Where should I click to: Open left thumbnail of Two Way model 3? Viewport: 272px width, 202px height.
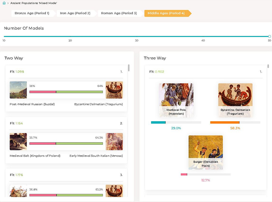(18, 191)
